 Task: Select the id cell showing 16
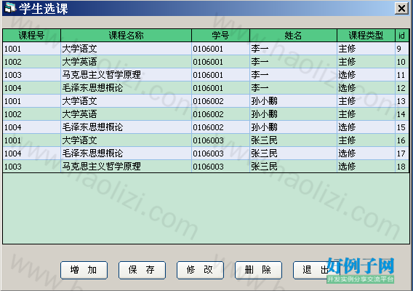pyautogui.click(x=402, y=140)
